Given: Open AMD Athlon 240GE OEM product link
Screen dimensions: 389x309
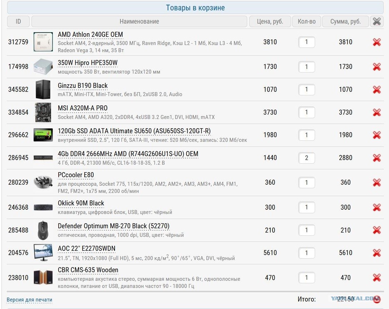Looking at the screenshot, I should [x=90, y=35].
